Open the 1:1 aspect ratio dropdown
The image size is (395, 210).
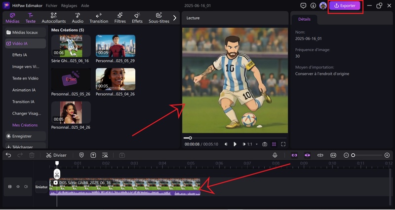pos(253,144)
